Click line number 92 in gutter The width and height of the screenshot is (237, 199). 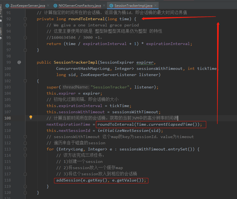coord(9,19)
